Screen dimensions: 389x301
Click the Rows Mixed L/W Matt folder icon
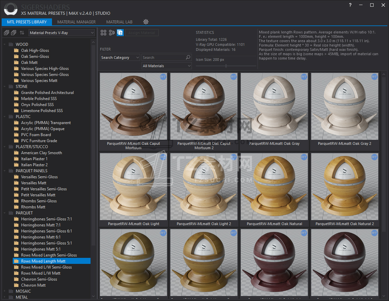(x=16, y=273)
